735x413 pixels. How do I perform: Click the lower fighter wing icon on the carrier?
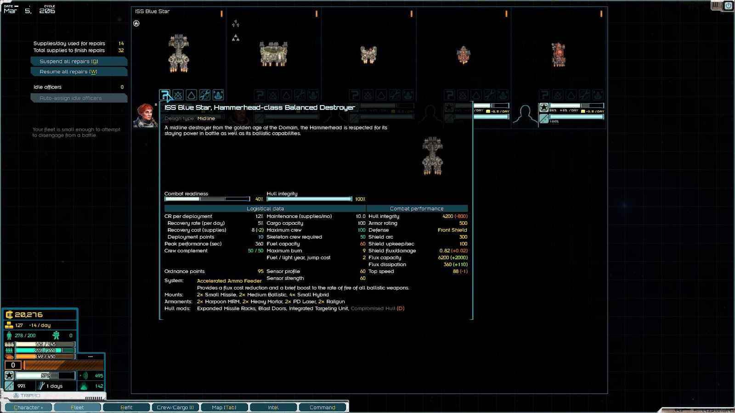click(236, 38)
